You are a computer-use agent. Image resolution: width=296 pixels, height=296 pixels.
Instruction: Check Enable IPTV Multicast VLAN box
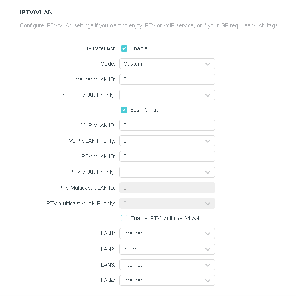tap(124, 218)
